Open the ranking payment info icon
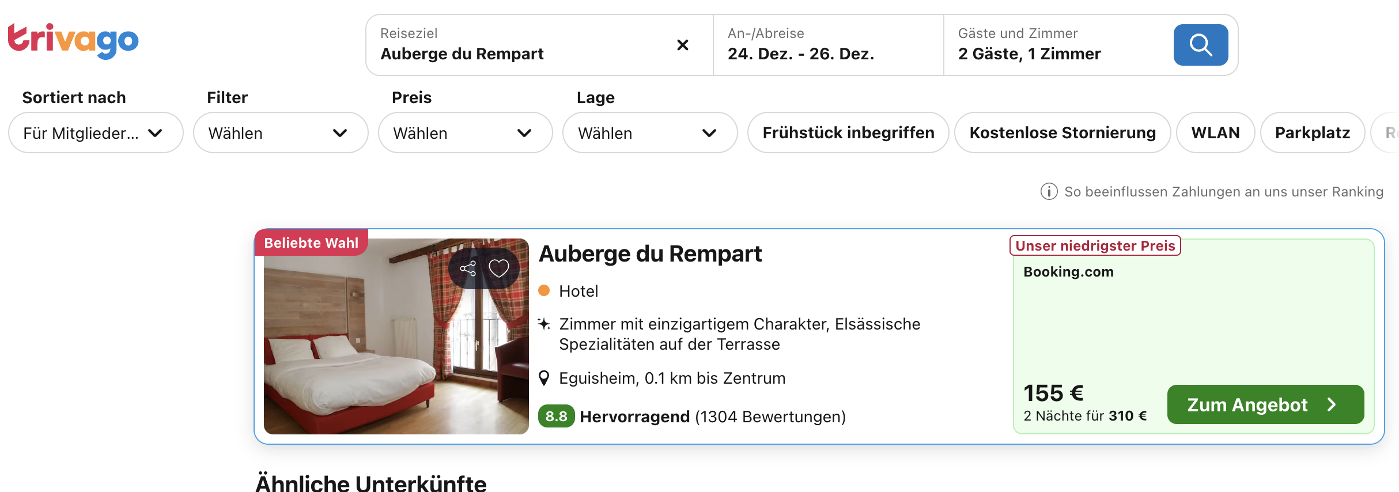The height and width of the screenshot is (492, 1399). (1049, 192)
